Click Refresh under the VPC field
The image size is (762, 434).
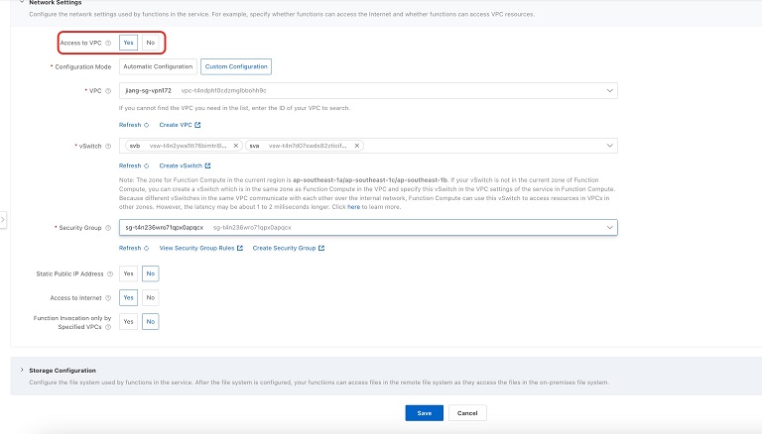(x=134, y=125)
